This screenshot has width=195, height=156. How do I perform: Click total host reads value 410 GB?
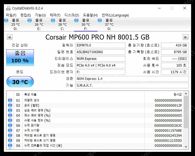click(175, 45)
